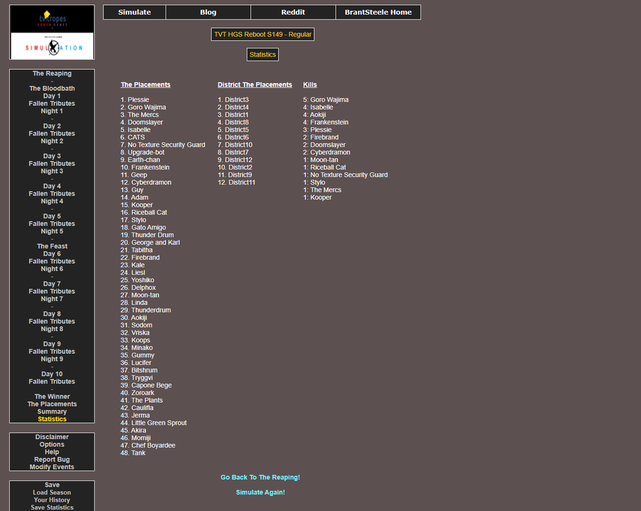Click The Placements column heading
Viewport: 641px width, 511px height.
point(146,85)
